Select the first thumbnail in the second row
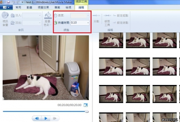This screenshot has height=122, width=180. [111, 66]
